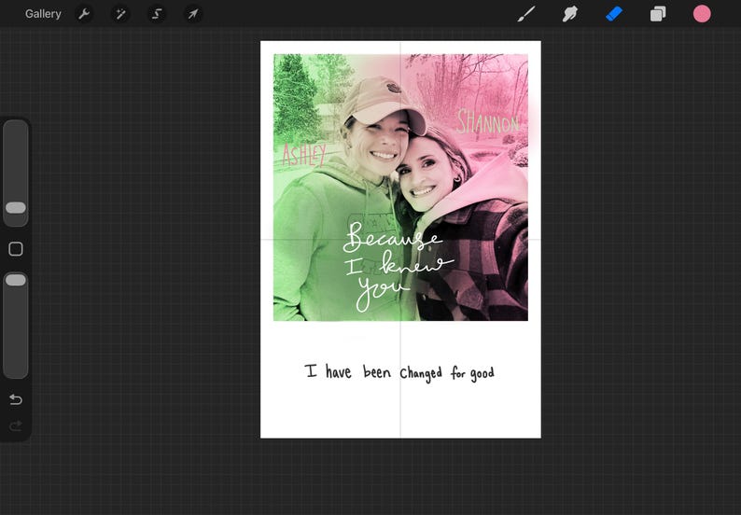741x515 pixels.
Task: Select the Brush tool
Action: click(526, 14)
